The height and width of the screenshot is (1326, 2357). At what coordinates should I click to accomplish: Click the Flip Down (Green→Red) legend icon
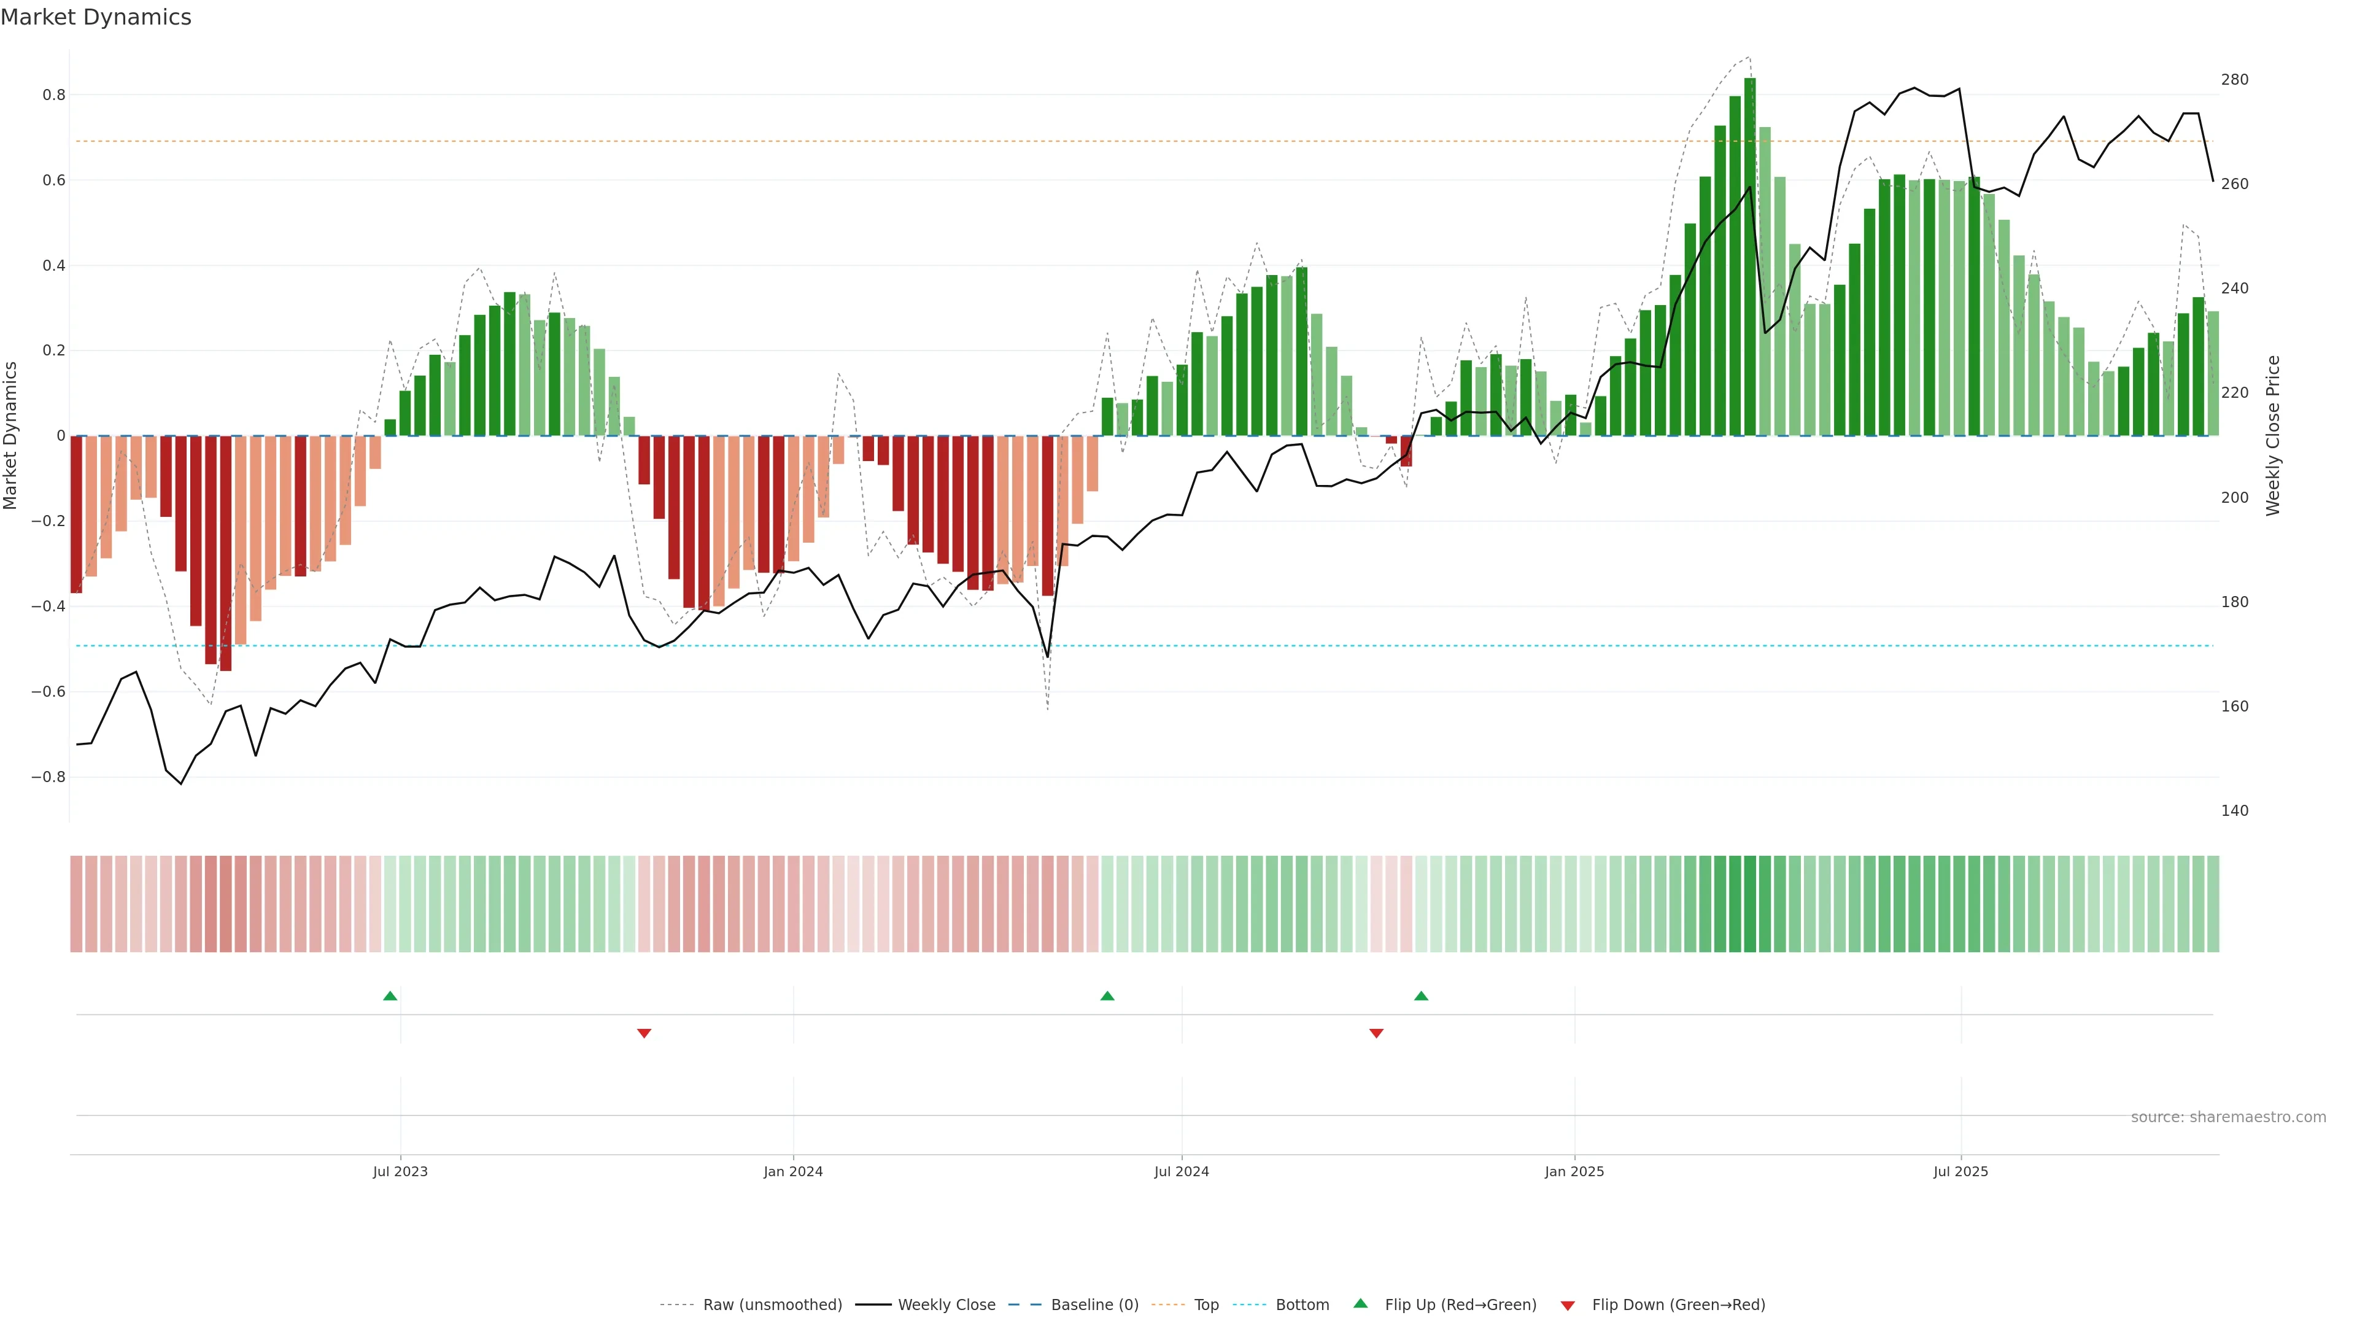(1568, 1306)
